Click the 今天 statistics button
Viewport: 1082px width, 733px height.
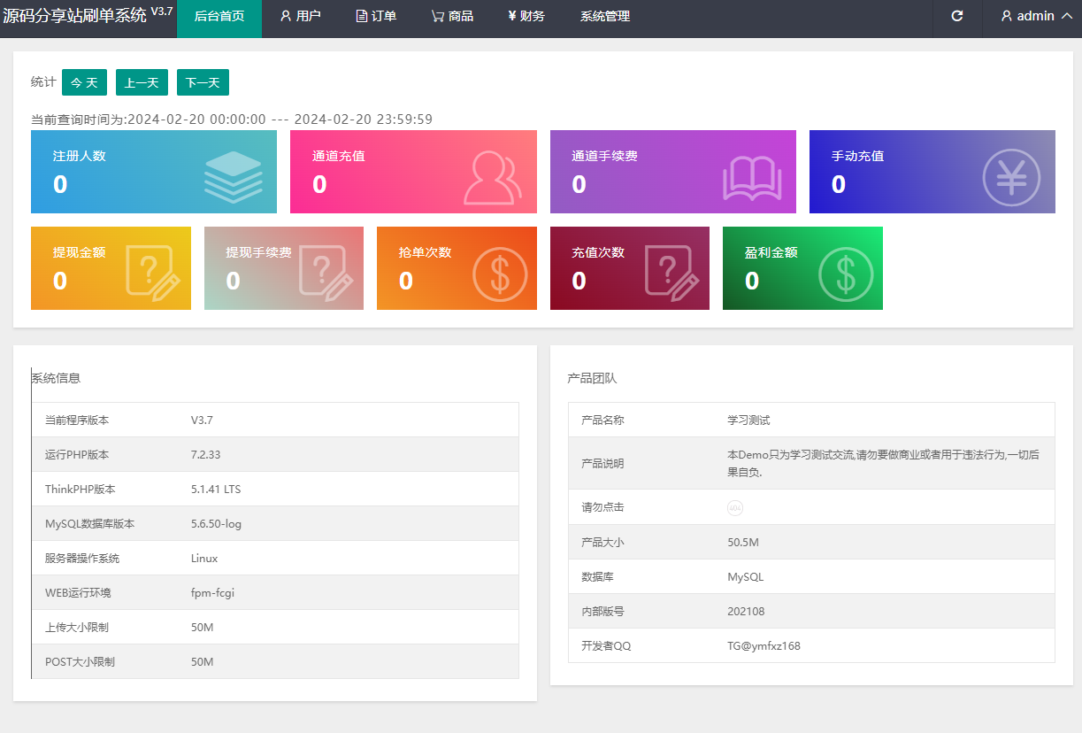(x=84, y=82)
